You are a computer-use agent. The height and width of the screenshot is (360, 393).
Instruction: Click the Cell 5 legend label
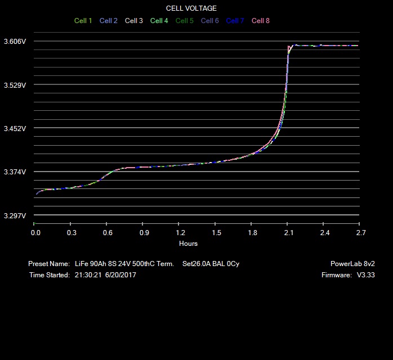[185, 21]
